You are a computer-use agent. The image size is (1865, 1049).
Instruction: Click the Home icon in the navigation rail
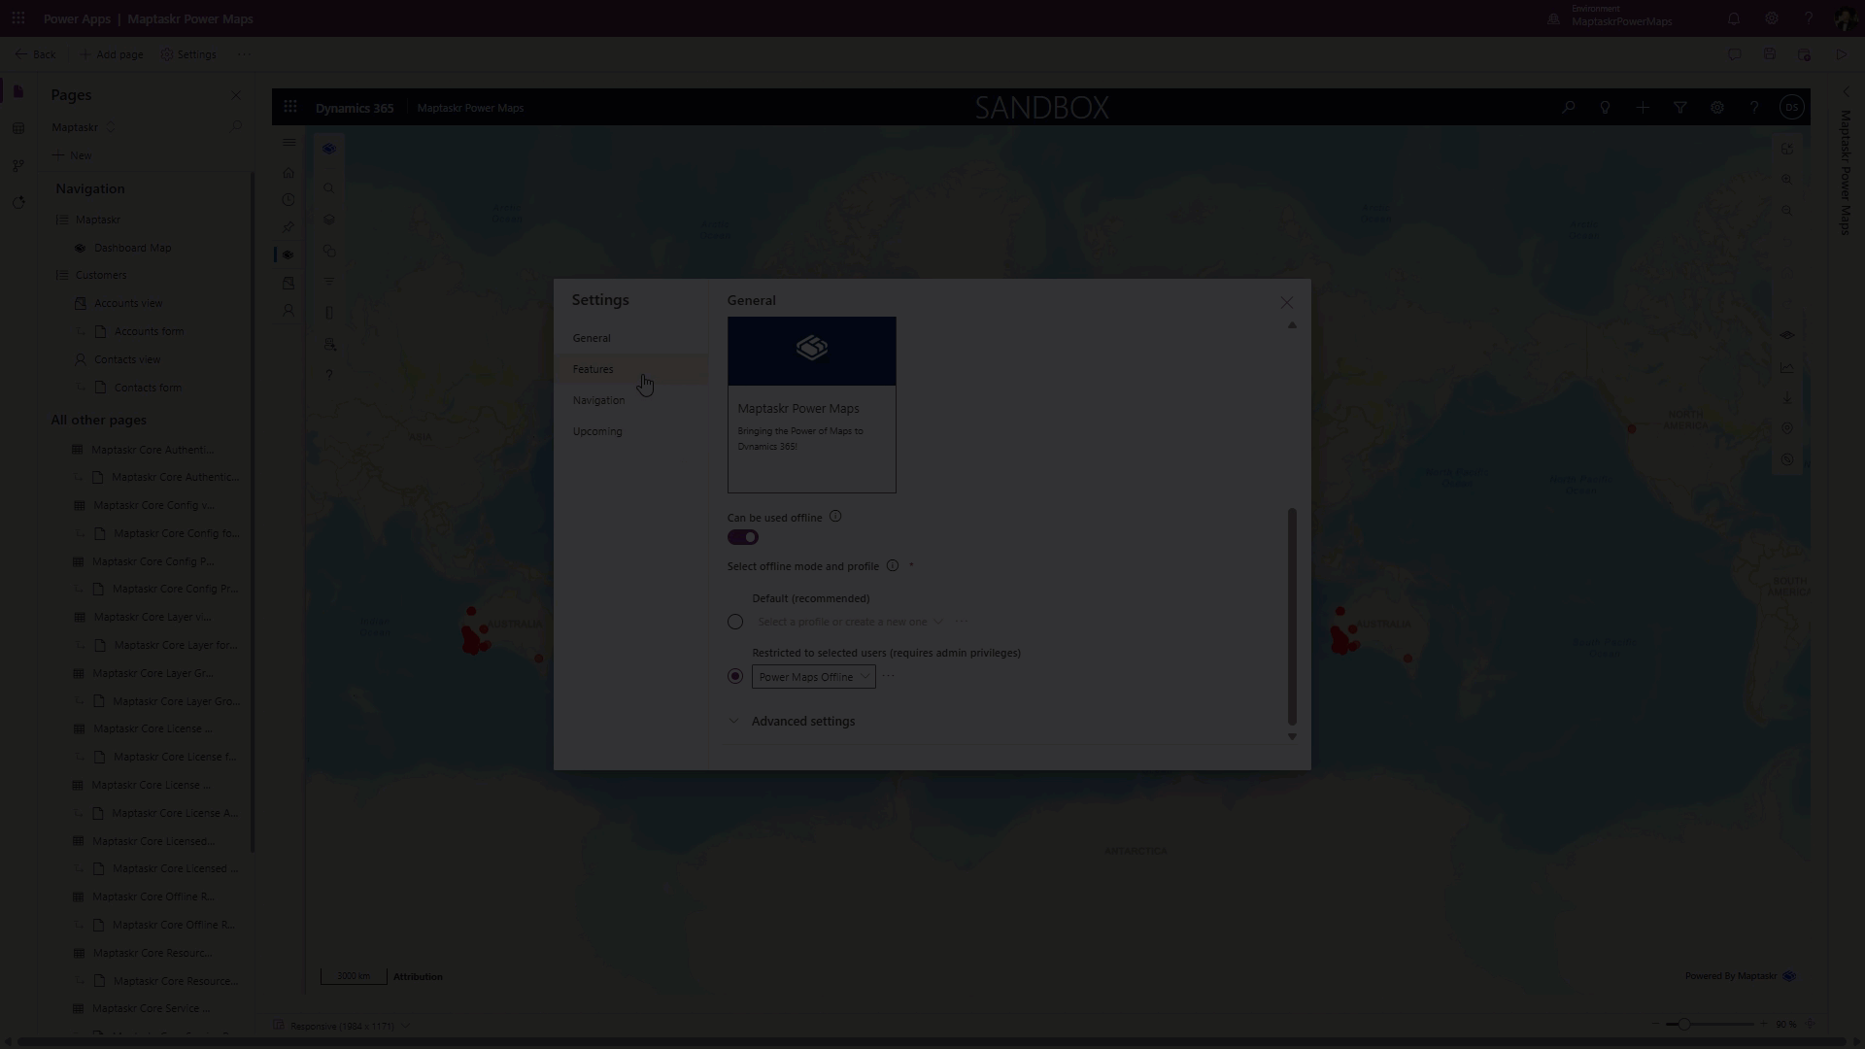coord(288,174)
